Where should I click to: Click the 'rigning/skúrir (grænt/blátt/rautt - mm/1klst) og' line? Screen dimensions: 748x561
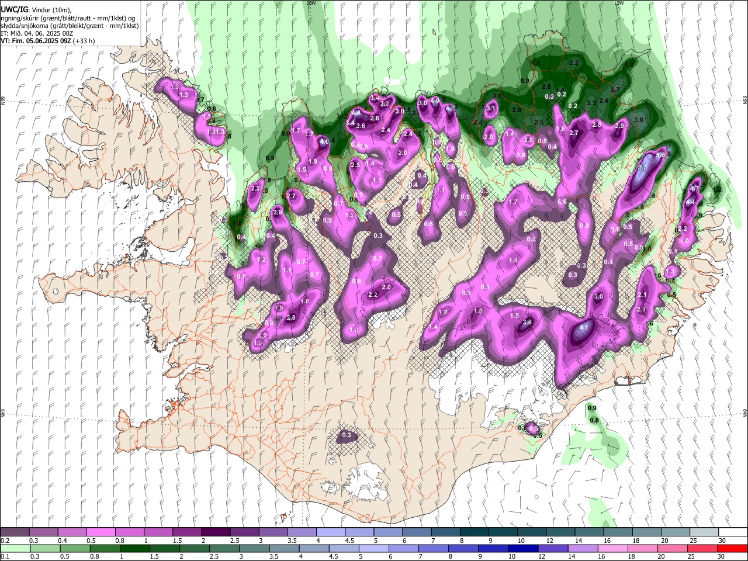pyautogui.click(x=68, y=18)
